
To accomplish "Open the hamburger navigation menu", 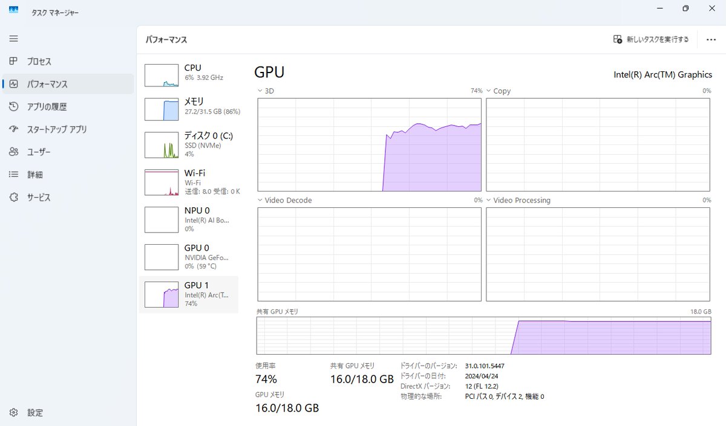I will click(x=13, y=39).
